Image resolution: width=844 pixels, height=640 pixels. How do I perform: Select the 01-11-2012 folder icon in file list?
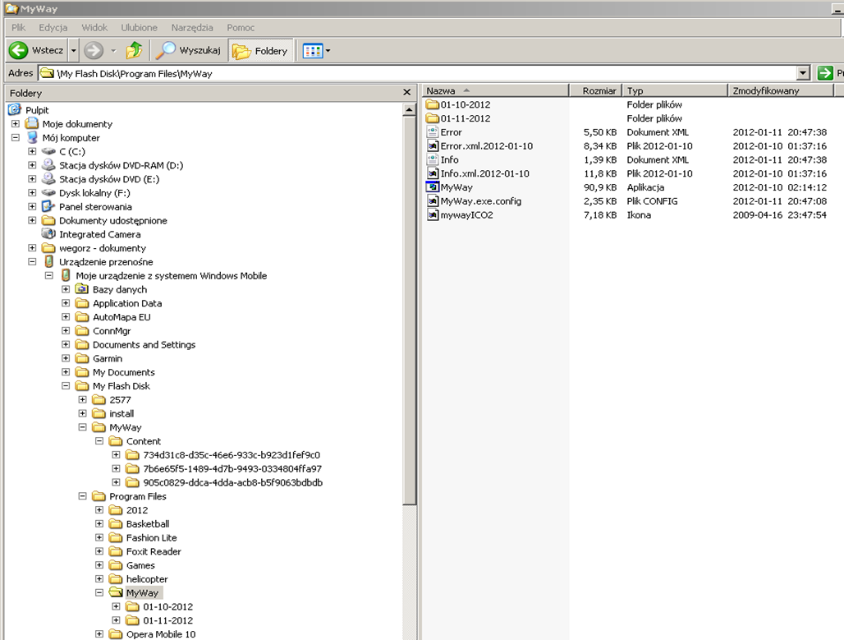point(432,118)
